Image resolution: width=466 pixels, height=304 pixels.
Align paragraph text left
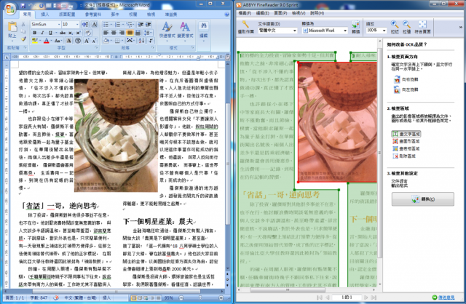(106, 33)
